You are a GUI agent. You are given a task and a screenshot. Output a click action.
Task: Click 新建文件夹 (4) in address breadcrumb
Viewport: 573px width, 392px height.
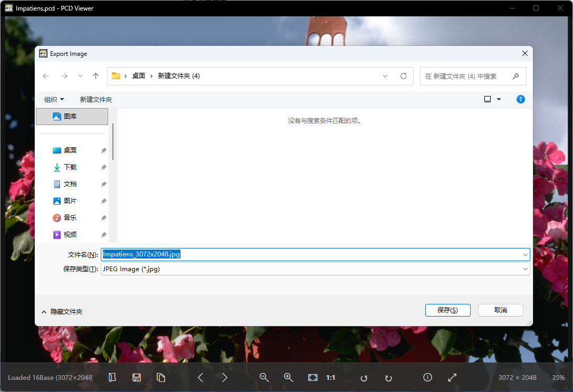(x=179, y=76)
